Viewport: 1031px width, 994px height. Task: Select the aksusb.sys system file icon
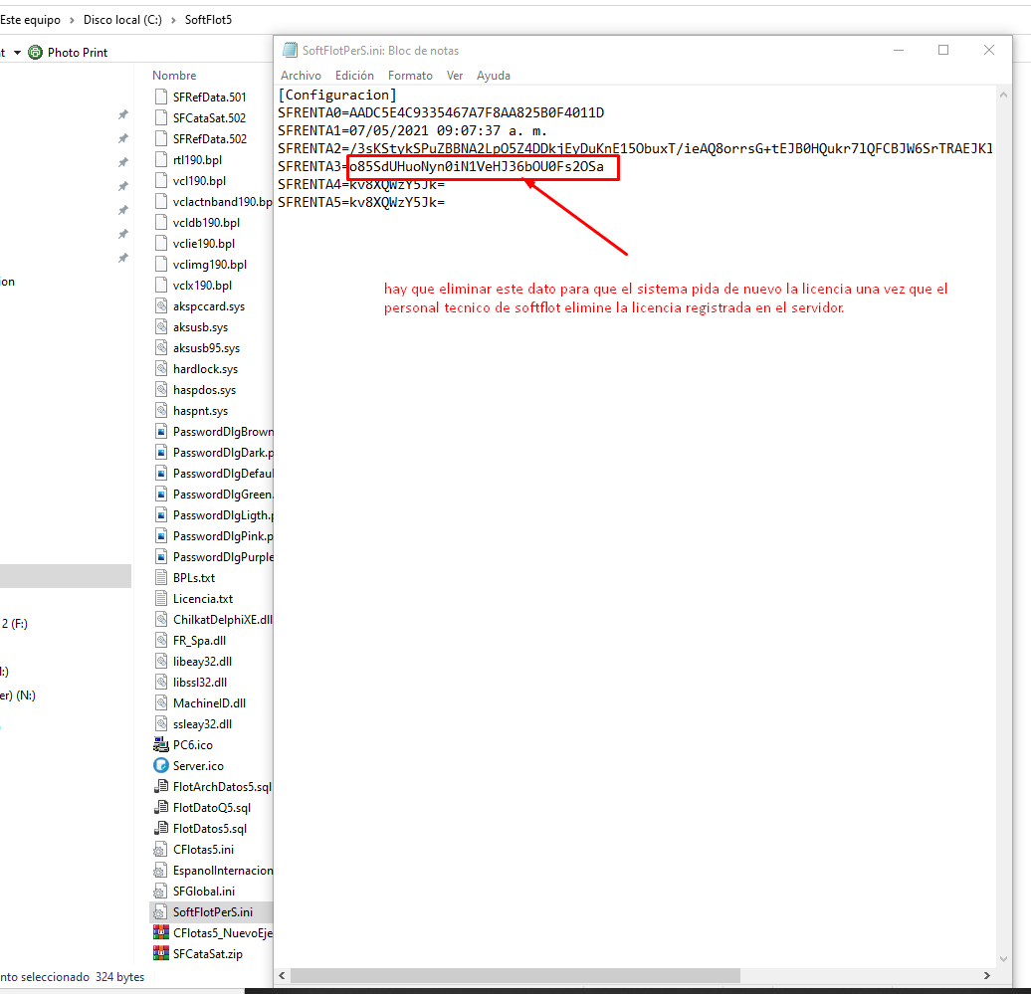pyautogui.click(x=161, y=326)
